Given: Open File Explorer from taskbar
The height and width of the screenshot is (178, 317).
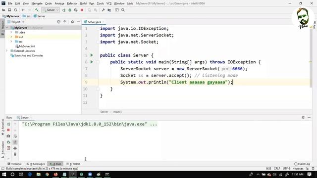Looking at the screenshot, I should pyautogui.click(x=39, y=175).
